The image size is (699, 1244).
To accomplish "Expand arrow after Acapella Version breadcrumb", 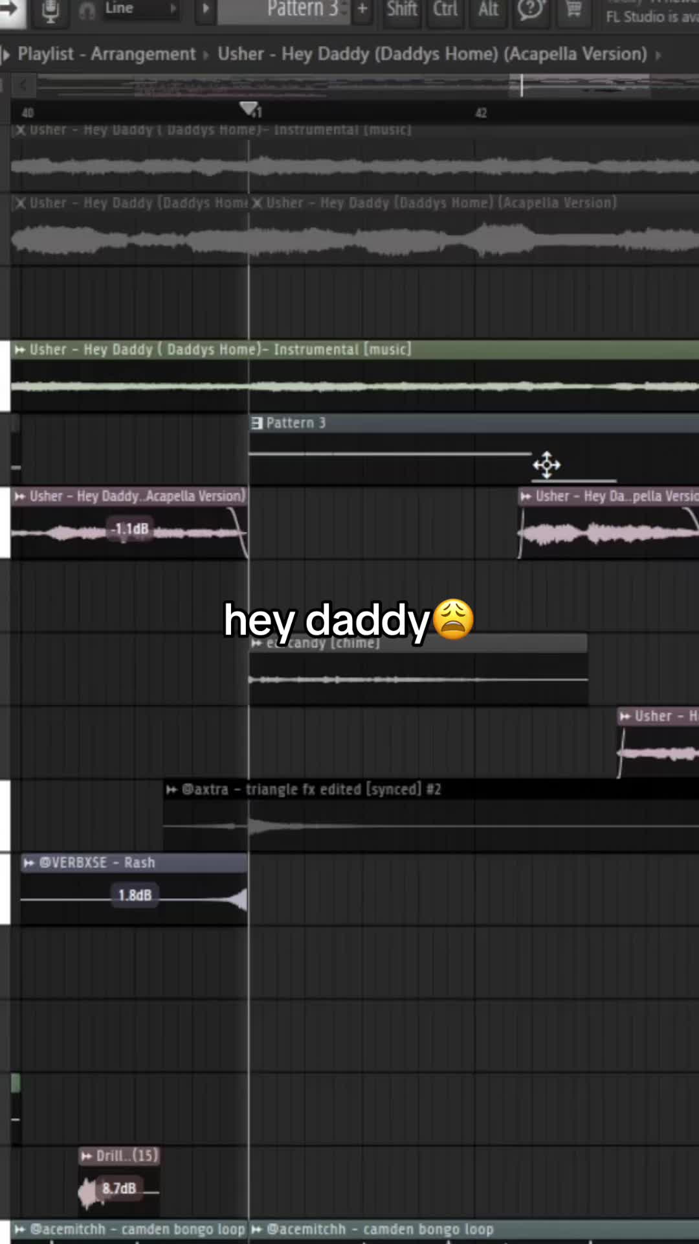I will click(658, 55).
